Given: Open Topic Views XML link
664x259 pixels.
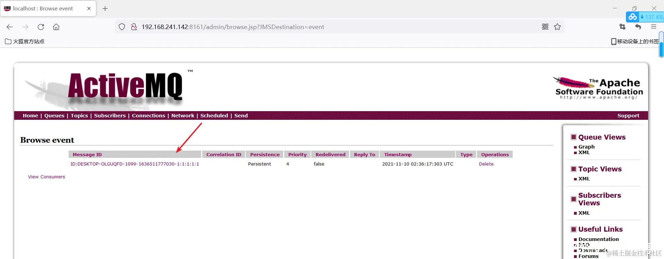Looking at the screenshot, I should click(x=584, y=179).
